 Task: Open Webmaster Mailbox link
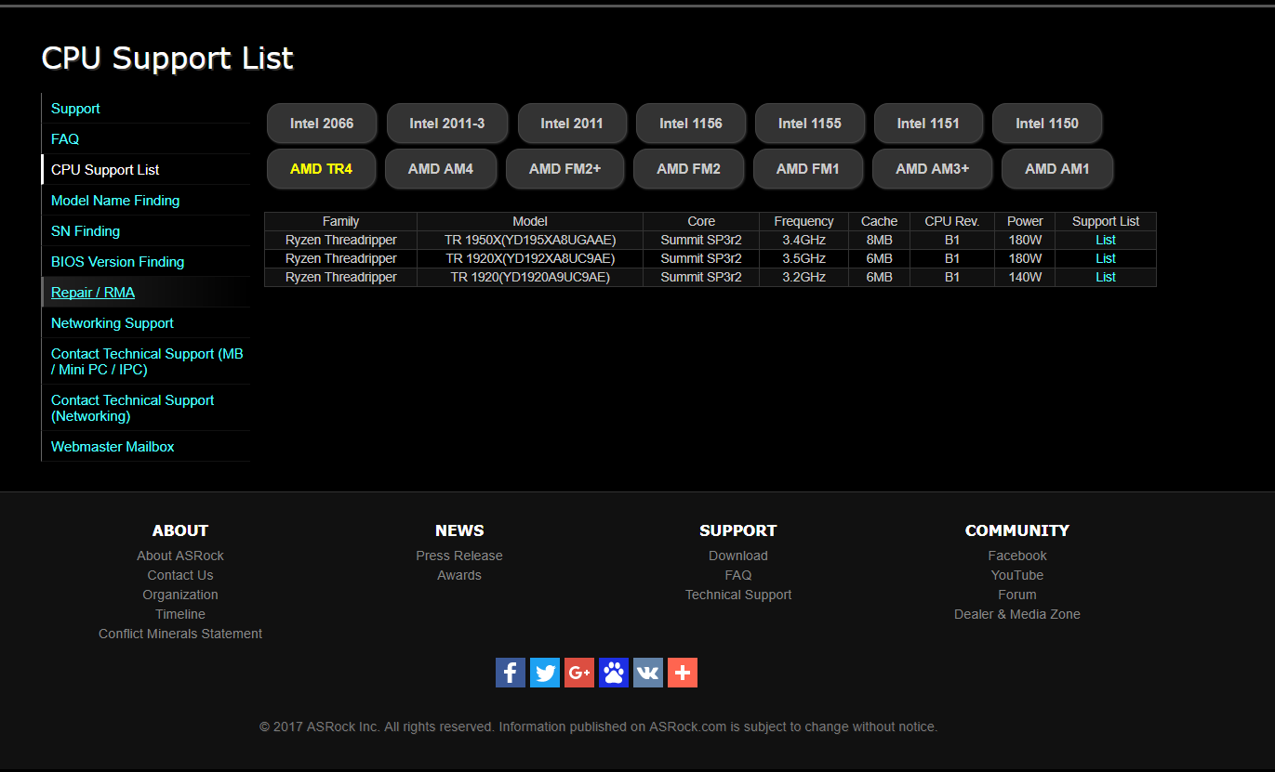point(113,447)
